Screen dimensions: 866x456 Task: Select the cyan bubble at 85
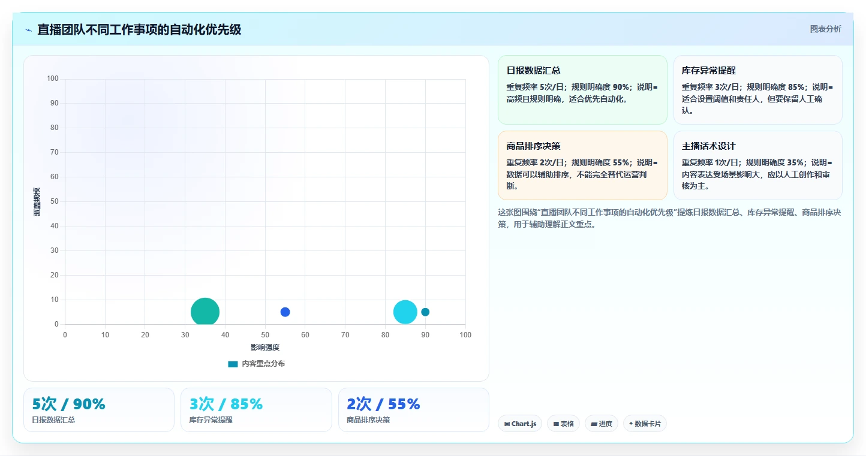tap(405, 312)
